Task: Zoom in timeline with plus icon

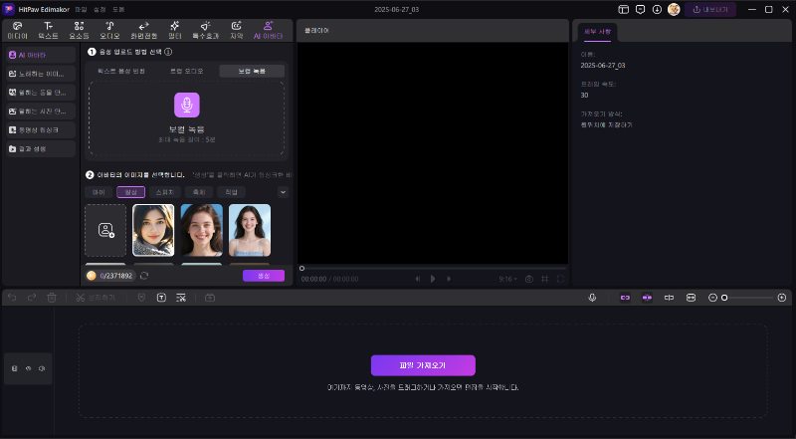Action: pyautogui.click(x=782, y=298)
